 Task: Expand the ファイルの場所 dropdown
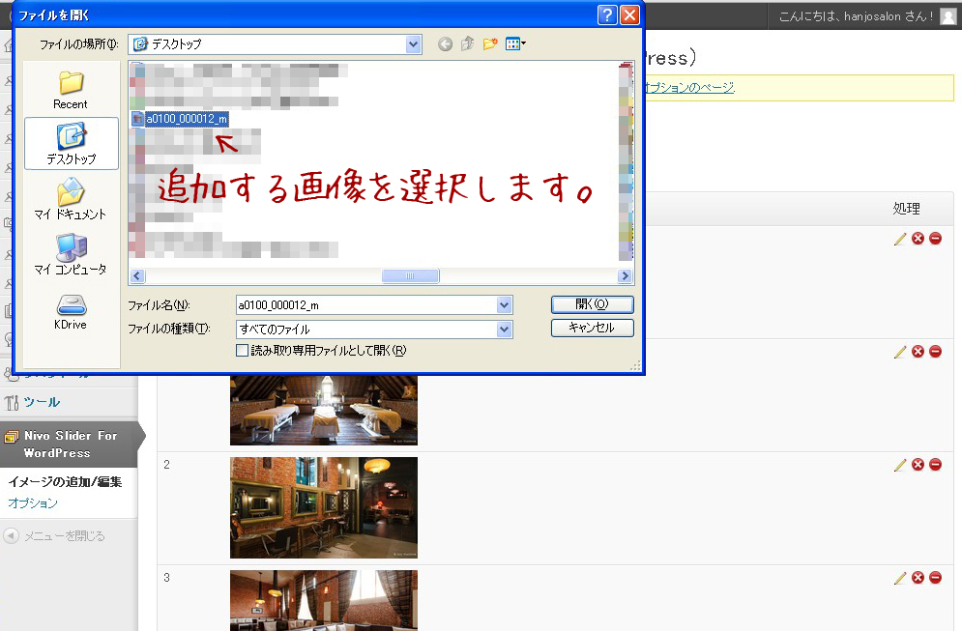(414, 43)
